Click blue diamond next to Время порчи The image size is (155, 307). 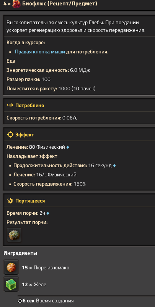point(48,213)
